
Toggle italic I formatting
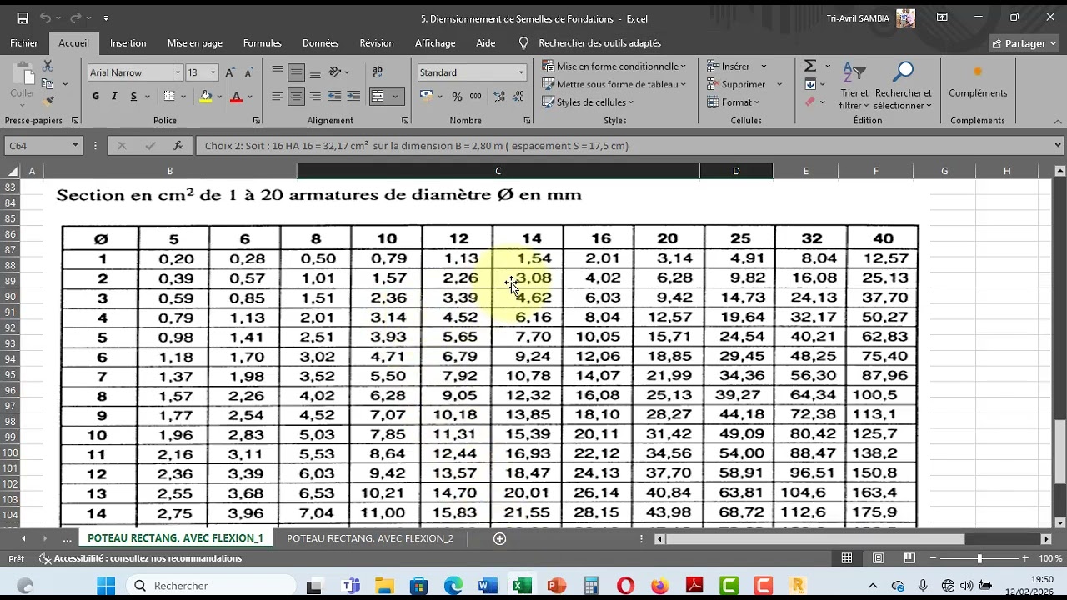(115, 97)
